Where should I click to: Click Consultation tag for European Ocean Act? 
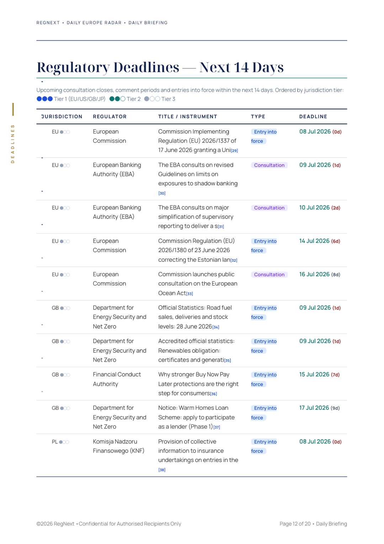(269, 274)
